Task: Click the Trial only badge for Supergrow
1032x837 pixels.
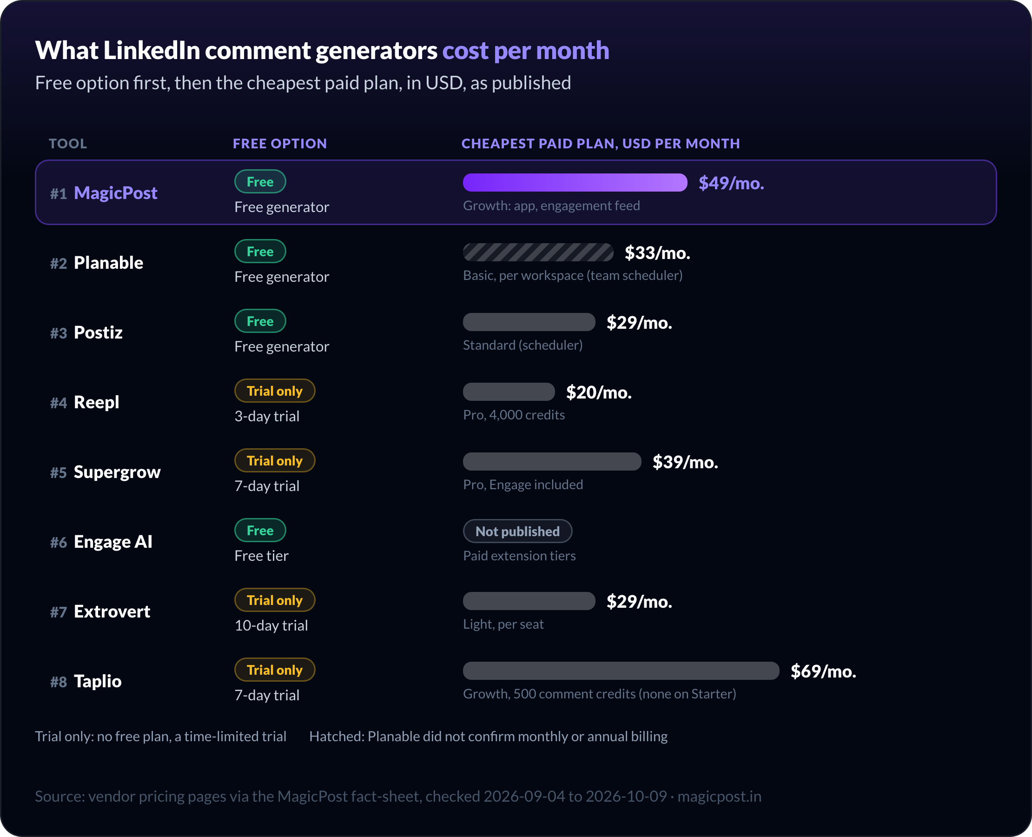Action: point(275,460)
